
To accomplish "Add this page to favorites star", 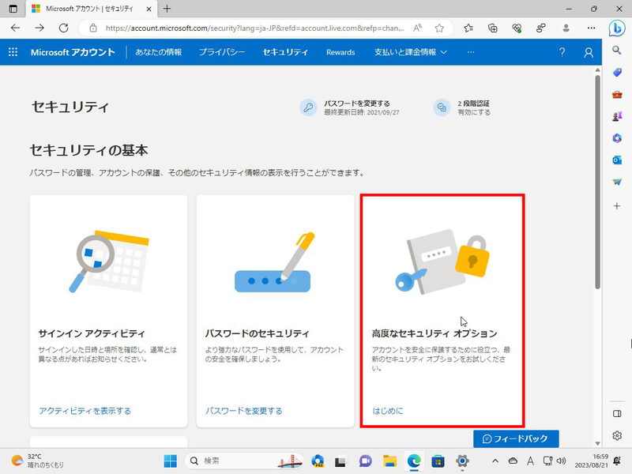I will click(x=439, y=28).
